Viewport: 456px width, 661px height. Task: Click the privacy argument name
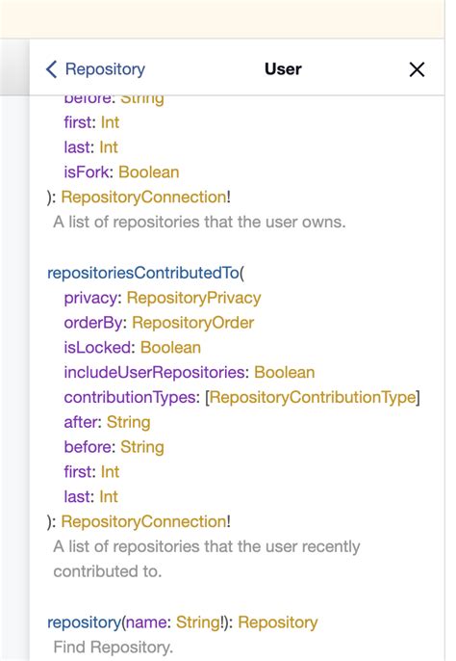click(x=90, y=298)
